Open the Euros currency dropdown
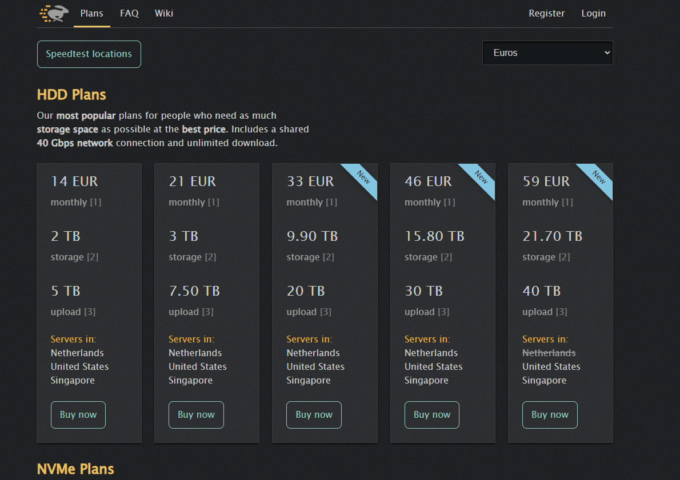 547,53
